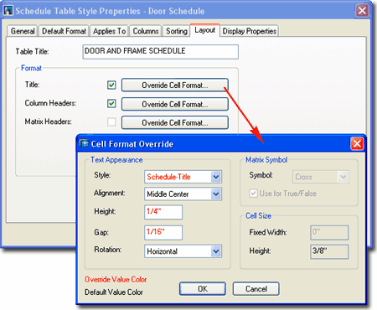Image resolution: width=377 pixels, height=310 pixels.
Task: Toggle the Use for True/False checkbox
Action: click(253, 194)
